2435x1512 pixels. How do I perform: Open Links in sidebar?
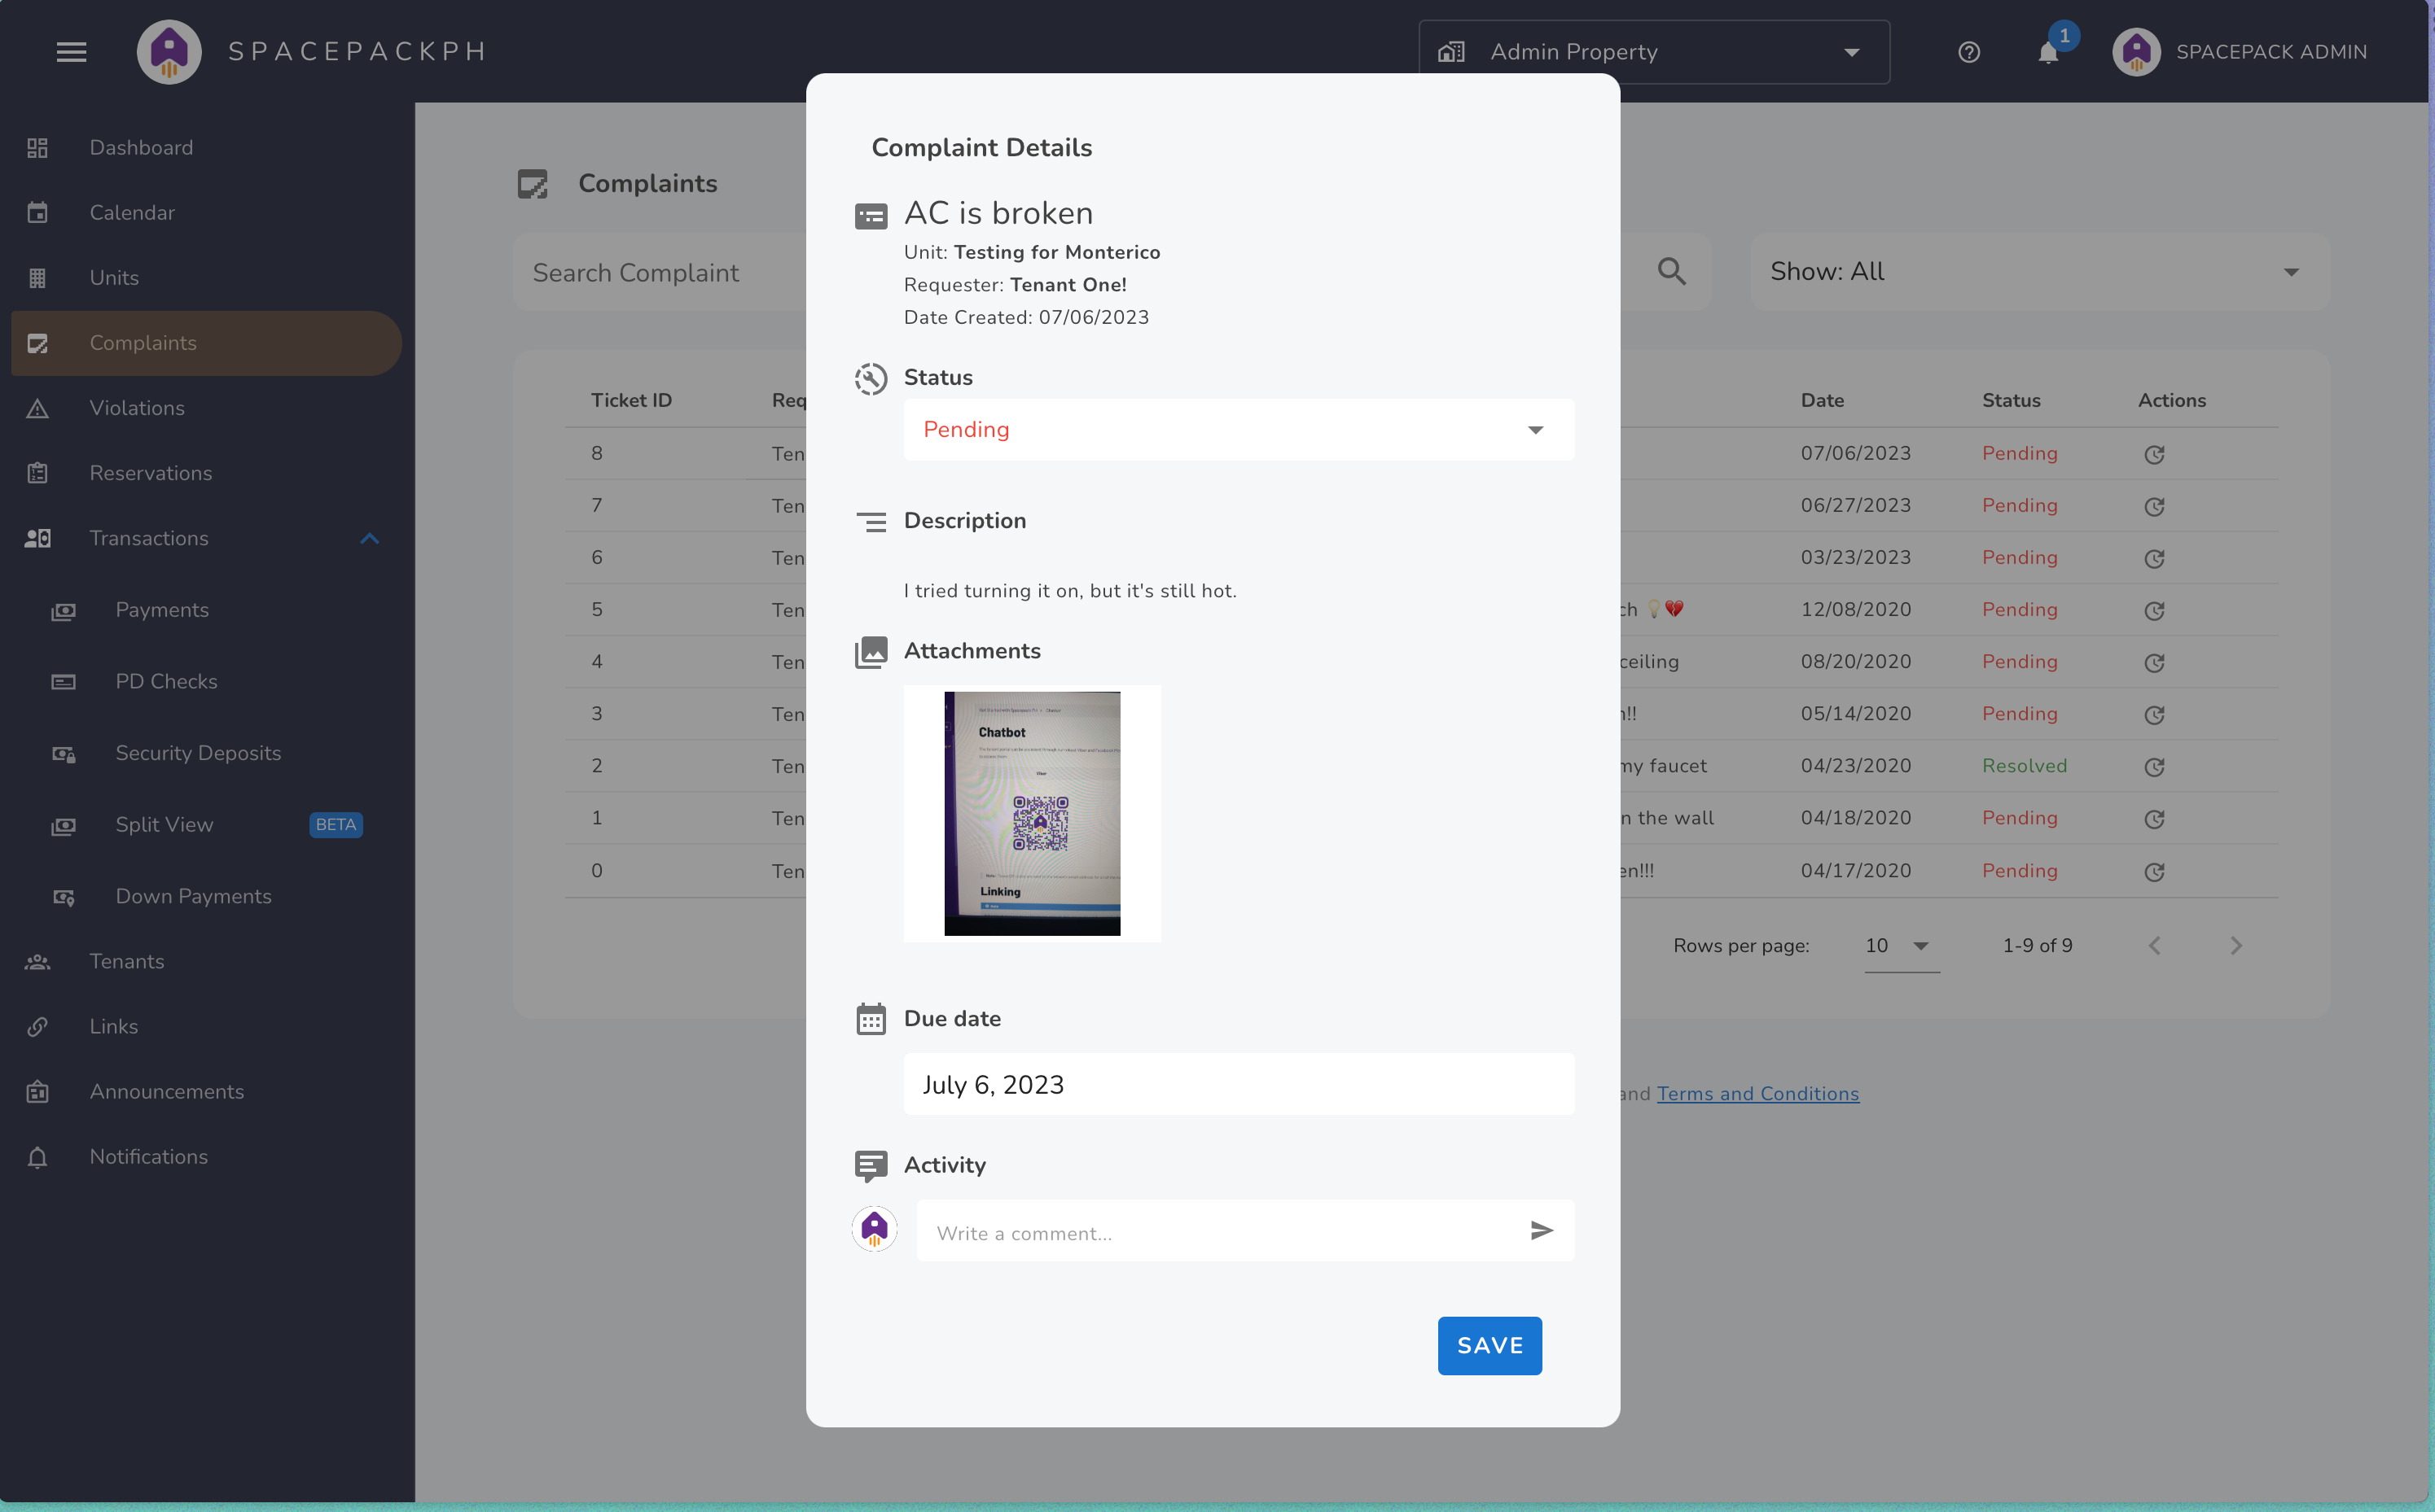point(207,1027)
